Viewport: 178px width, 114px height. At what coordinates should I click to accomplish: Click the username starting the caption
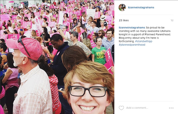[132, 28]
